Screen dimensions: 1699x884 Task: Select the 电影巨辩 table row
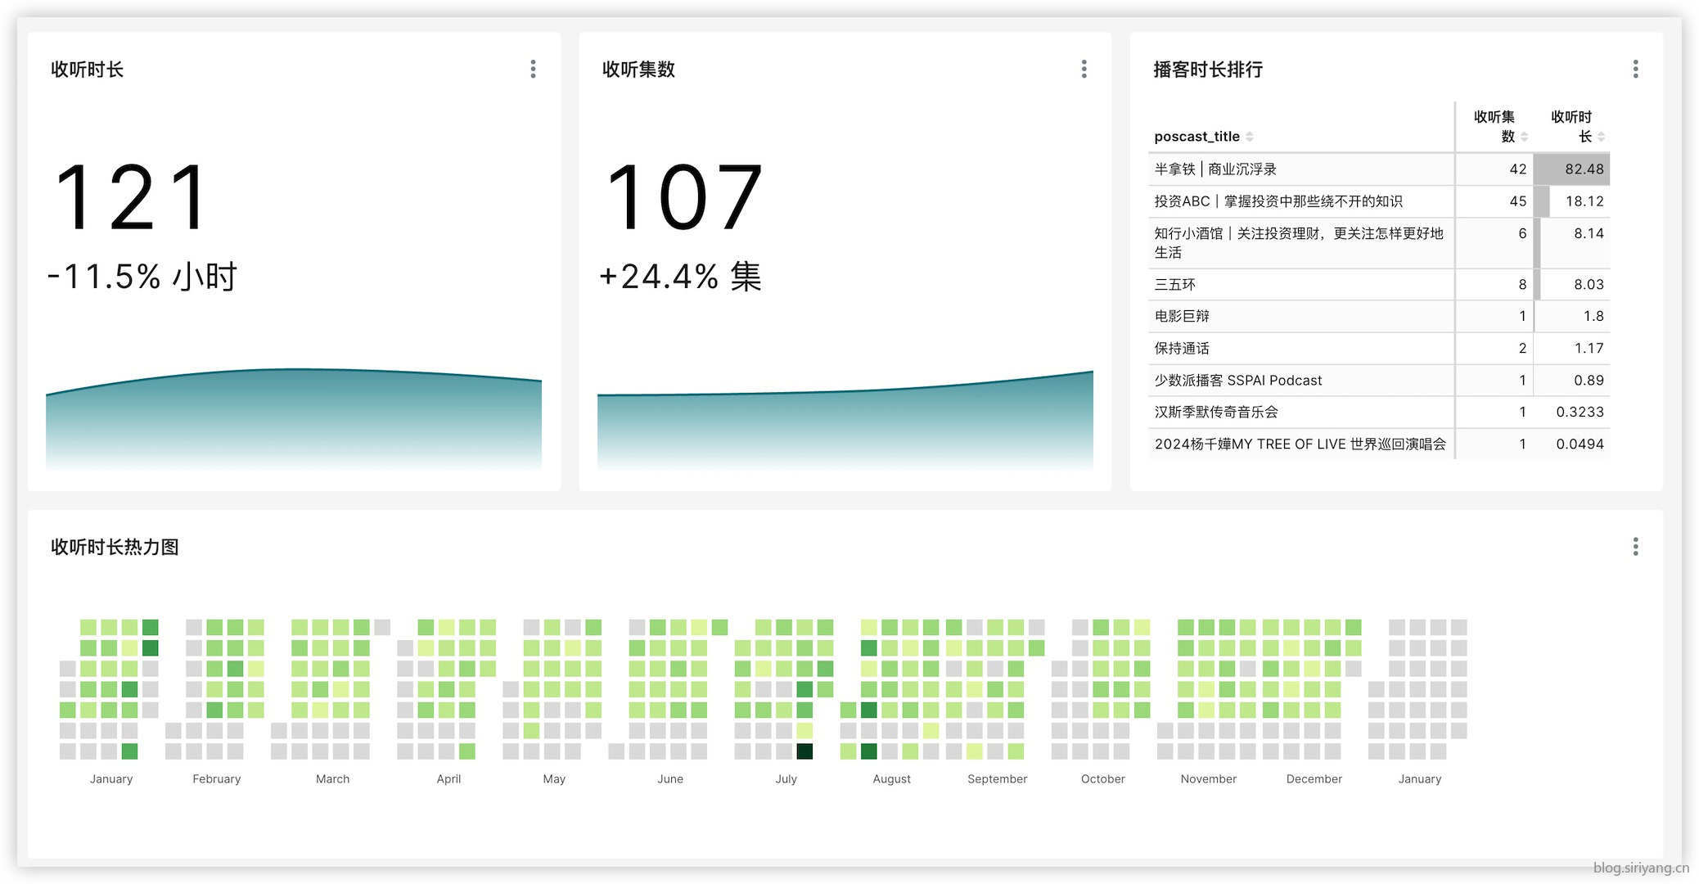pos(1182,317)
